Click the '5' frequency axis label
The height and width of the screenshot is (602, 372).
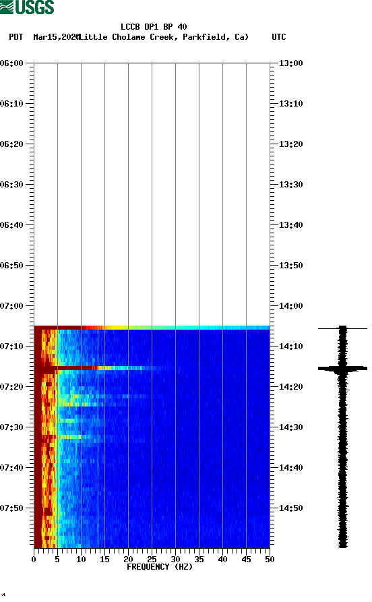57,560
